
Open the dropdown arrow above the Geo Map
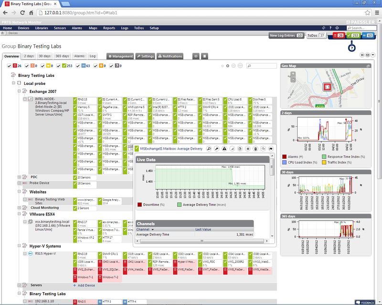[373, 55]
